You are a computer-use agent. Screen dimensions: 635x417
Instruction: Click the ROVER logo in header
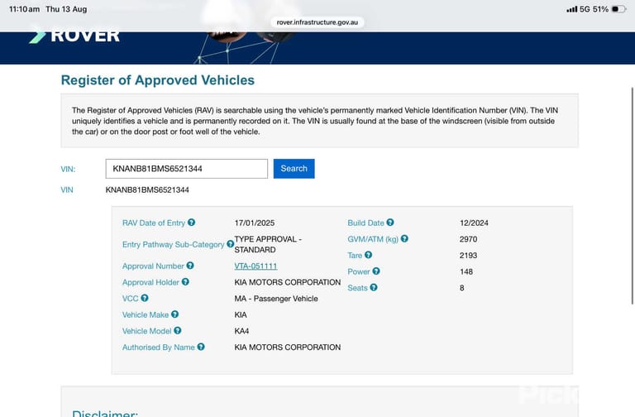click(x=74, y=36)
